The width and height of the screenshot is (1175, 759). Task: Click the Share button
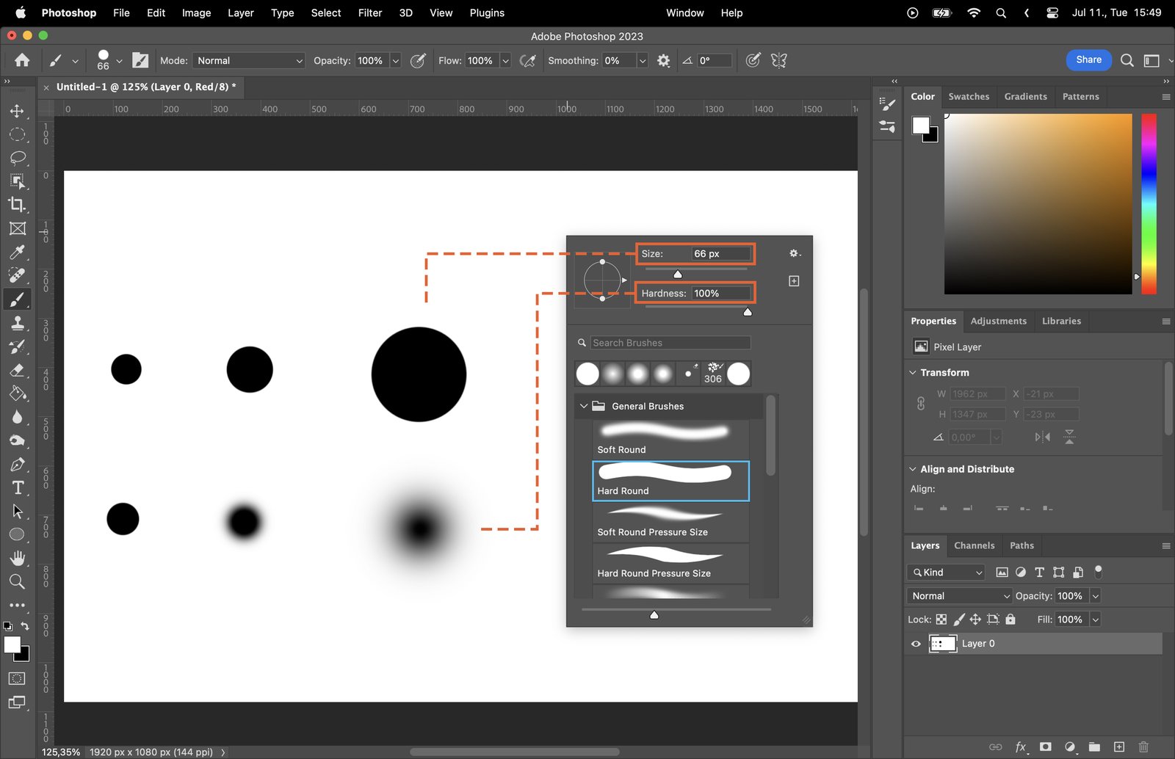click(x=1088, y=60)
